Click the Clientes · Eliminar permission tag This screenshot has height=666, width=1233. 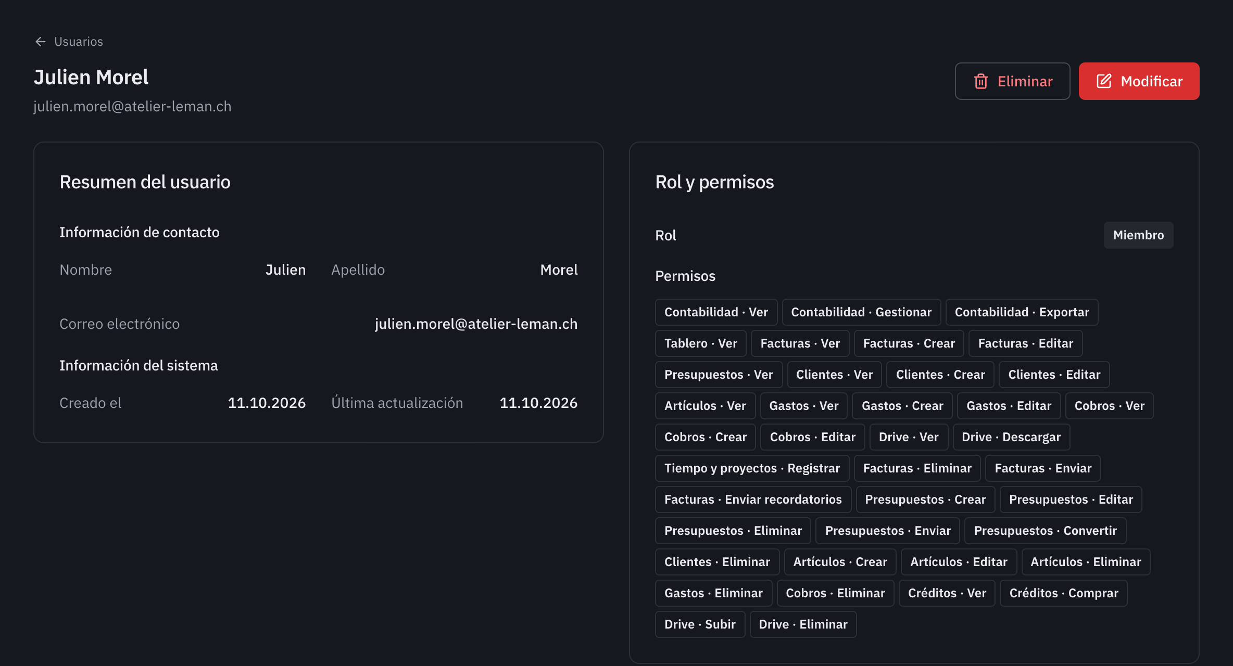click(717, 562)
